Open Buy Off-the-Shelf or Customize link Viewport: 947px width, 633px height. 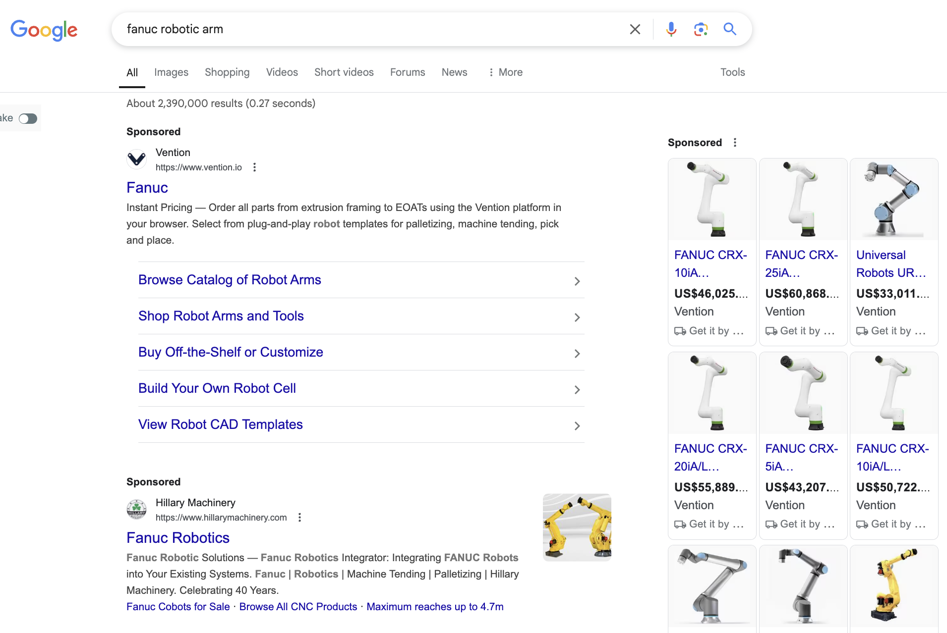(231, 352)
